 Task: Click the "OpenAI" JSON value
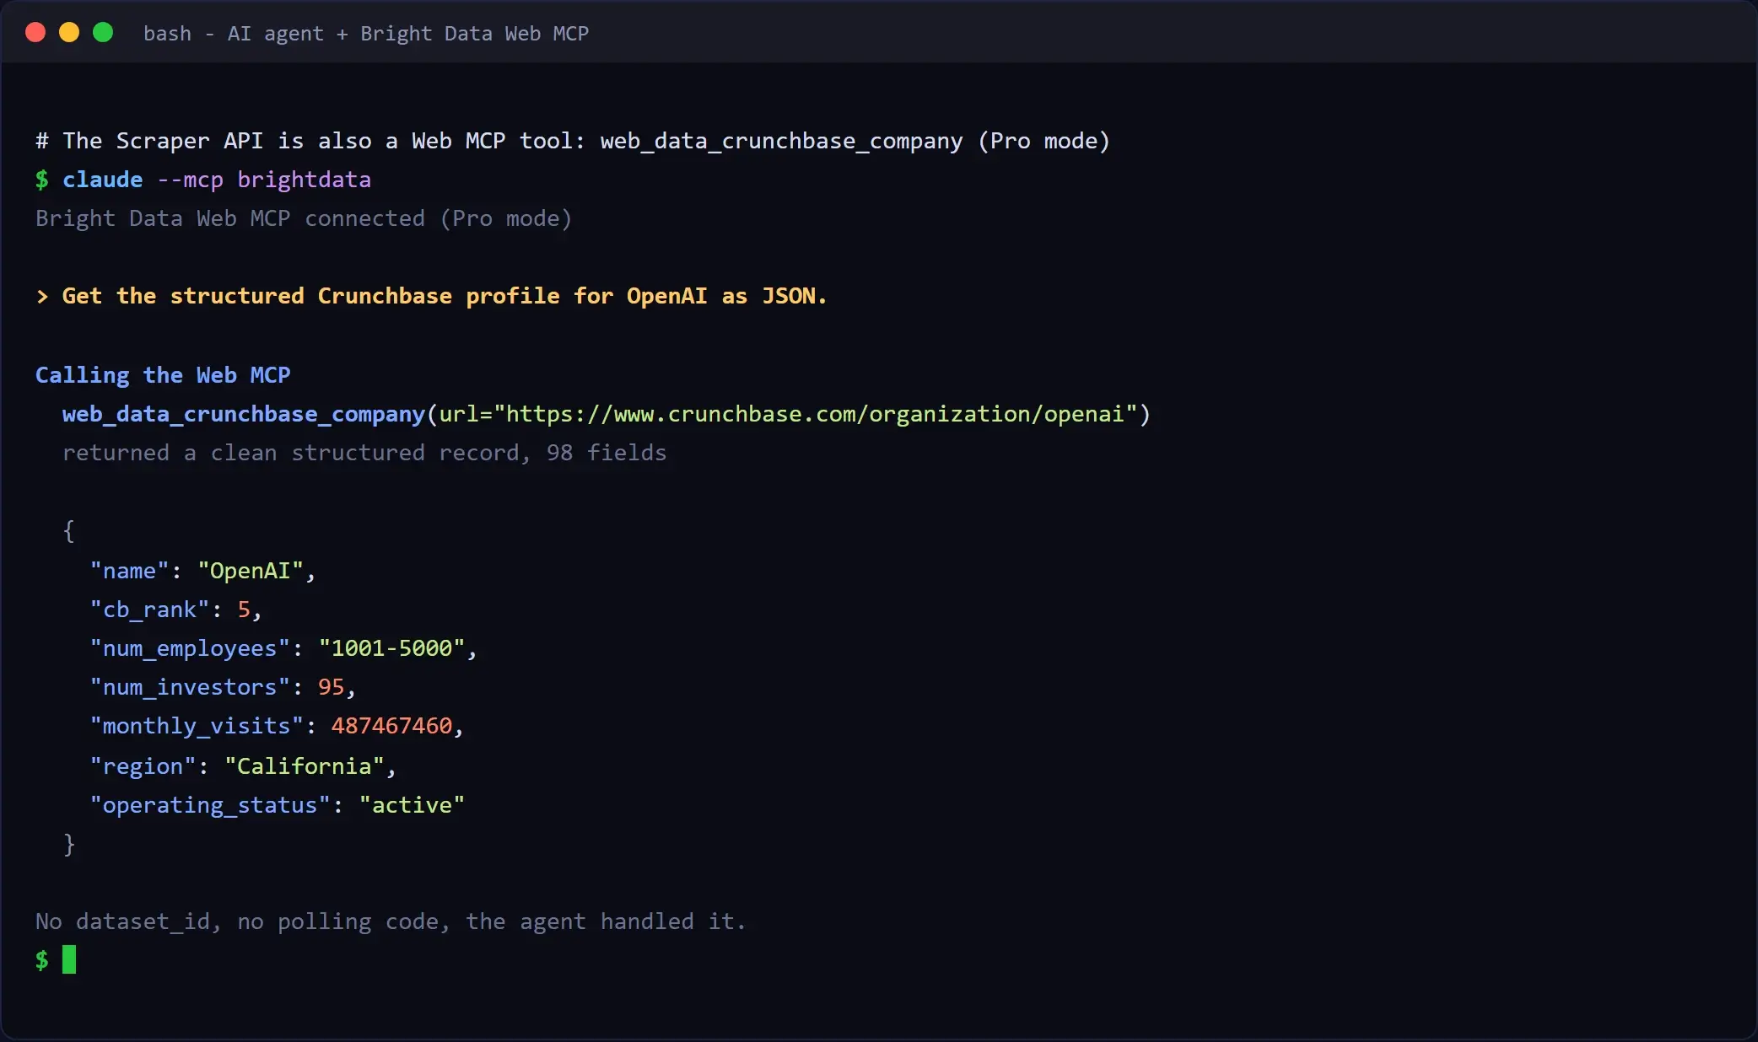click(x=251, y=571)
